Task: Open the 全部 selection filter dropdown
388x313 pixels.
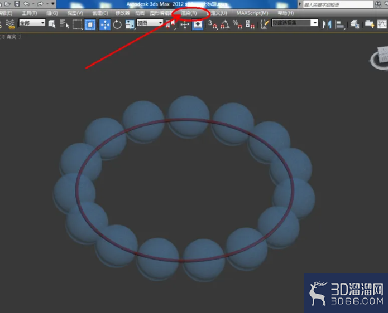Action: 32,23
